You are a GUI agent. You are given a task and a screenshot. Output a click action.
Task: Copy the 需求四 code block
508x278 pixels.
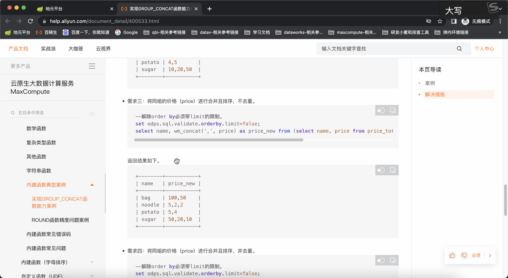(393, 260)
